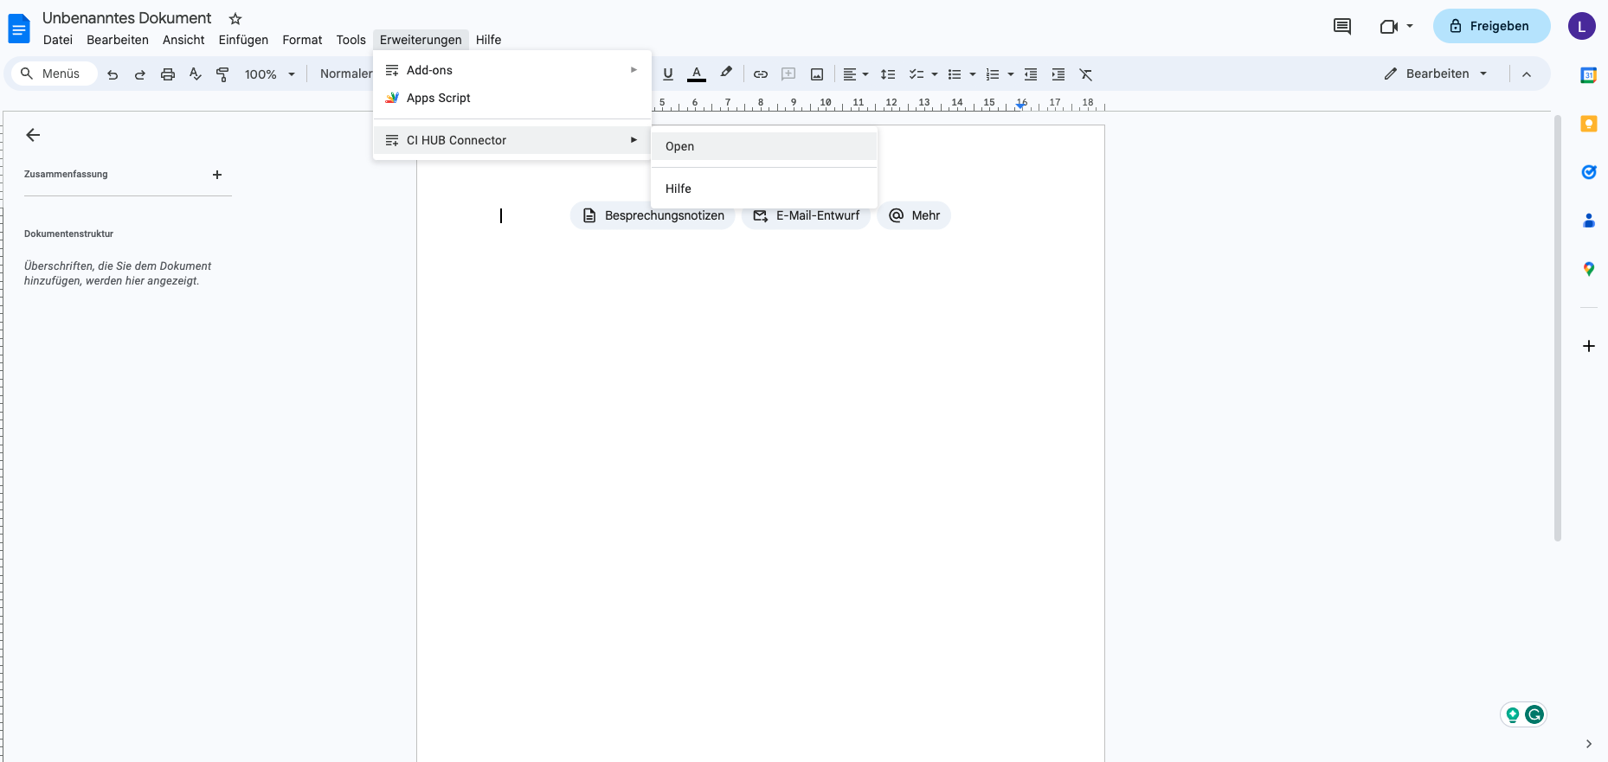Image resolution: width=1608 pixels, height=762 pixels.
Task: Star the Unbenanntes Dokument title
Action: pos(235,18)
